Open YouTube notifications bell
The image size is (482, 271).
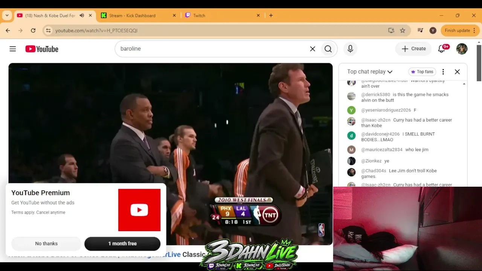(x=442, y=49)
